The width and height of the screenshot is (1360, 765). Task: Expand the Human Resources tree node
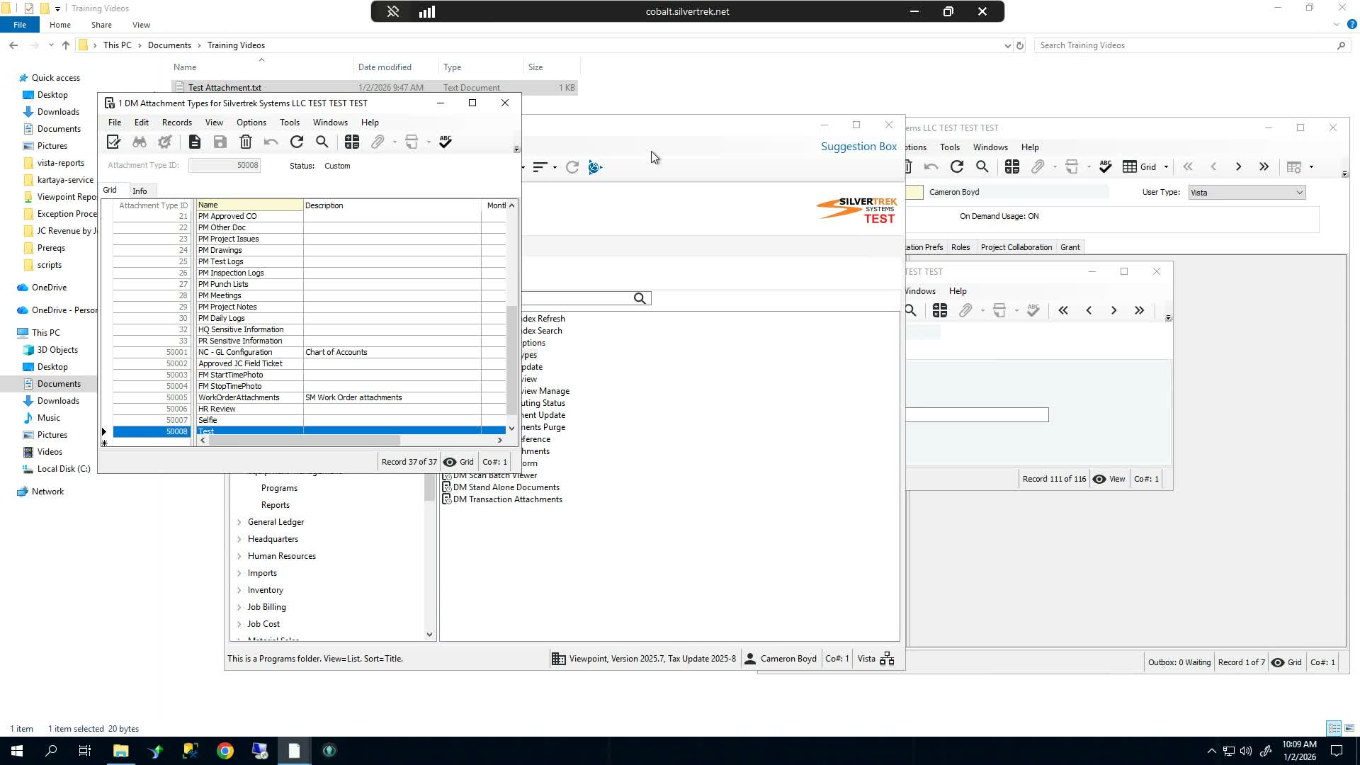(239, 556)
